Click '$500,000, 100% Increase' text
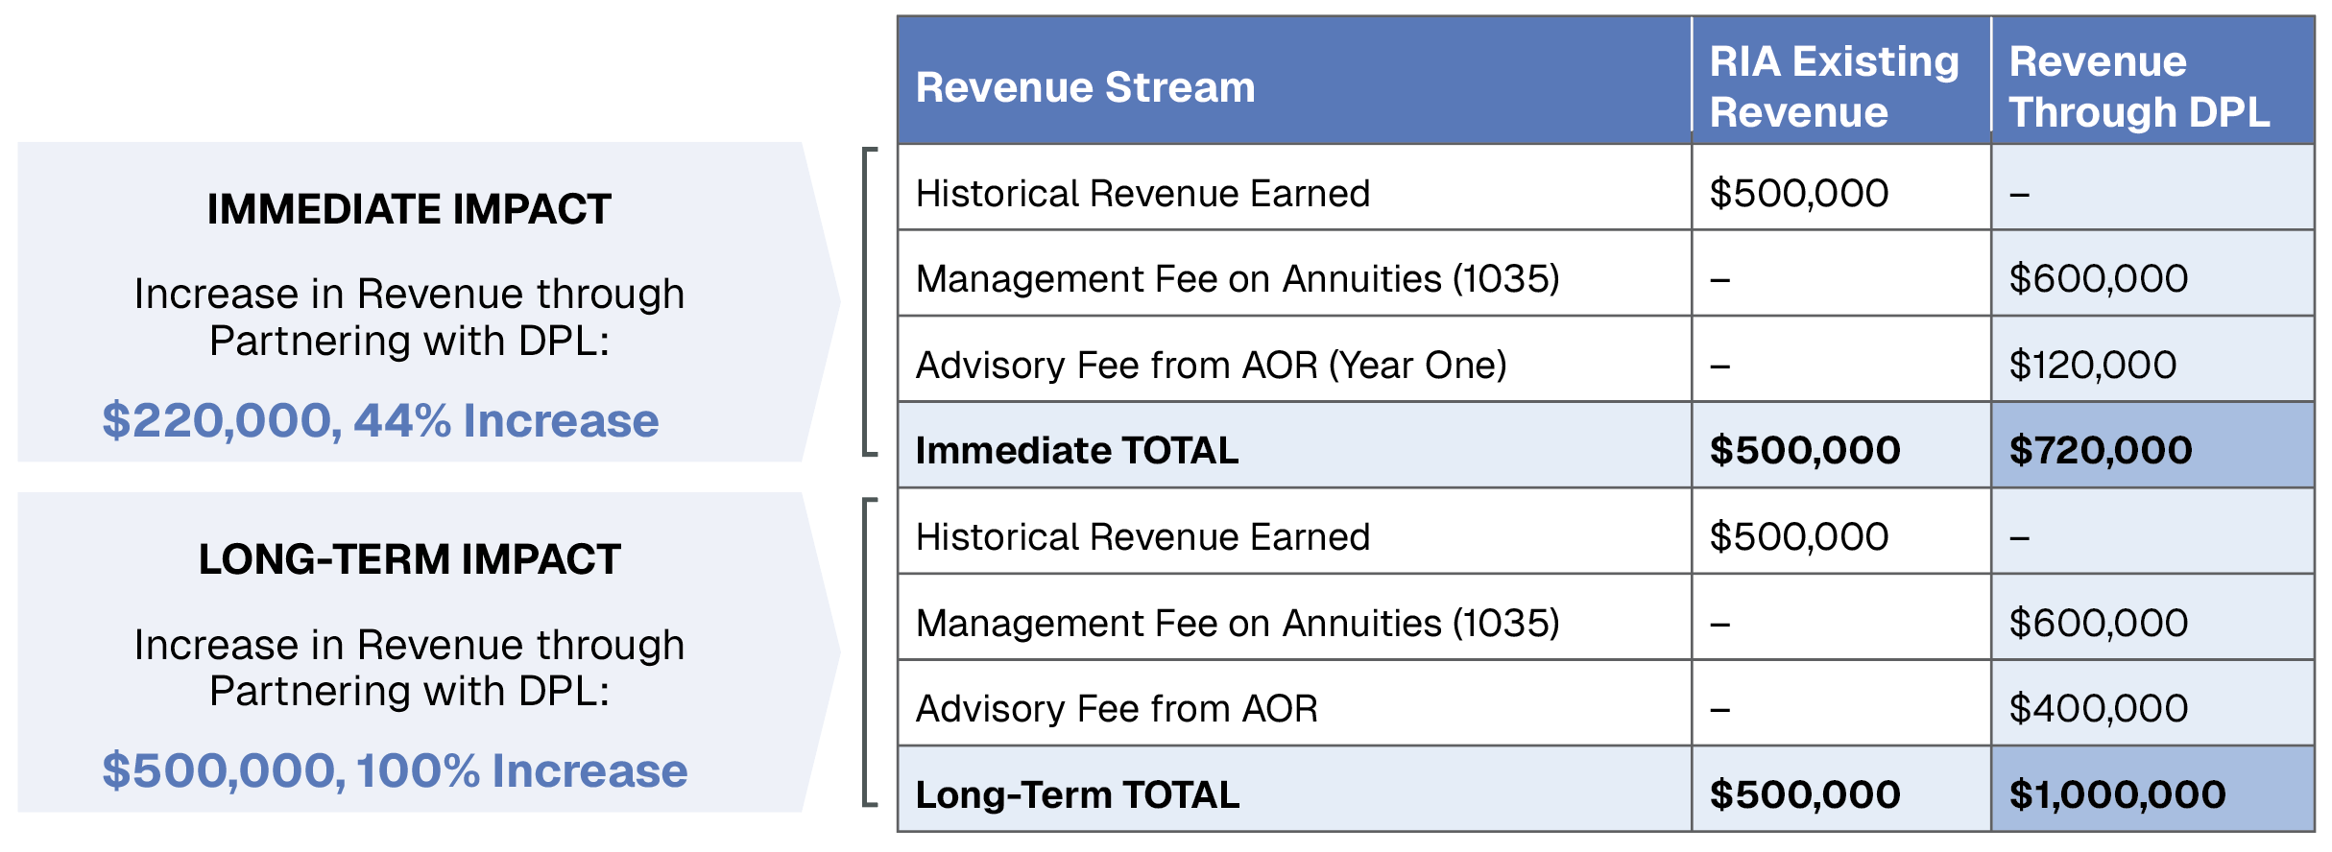Screen dimensions: 2332x852 (x=395, y=770)
